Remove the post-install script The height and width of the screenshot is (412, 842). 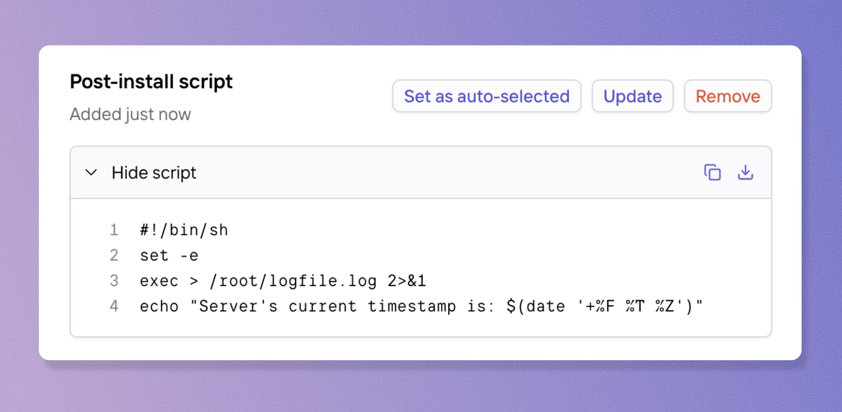pos(728,96)
